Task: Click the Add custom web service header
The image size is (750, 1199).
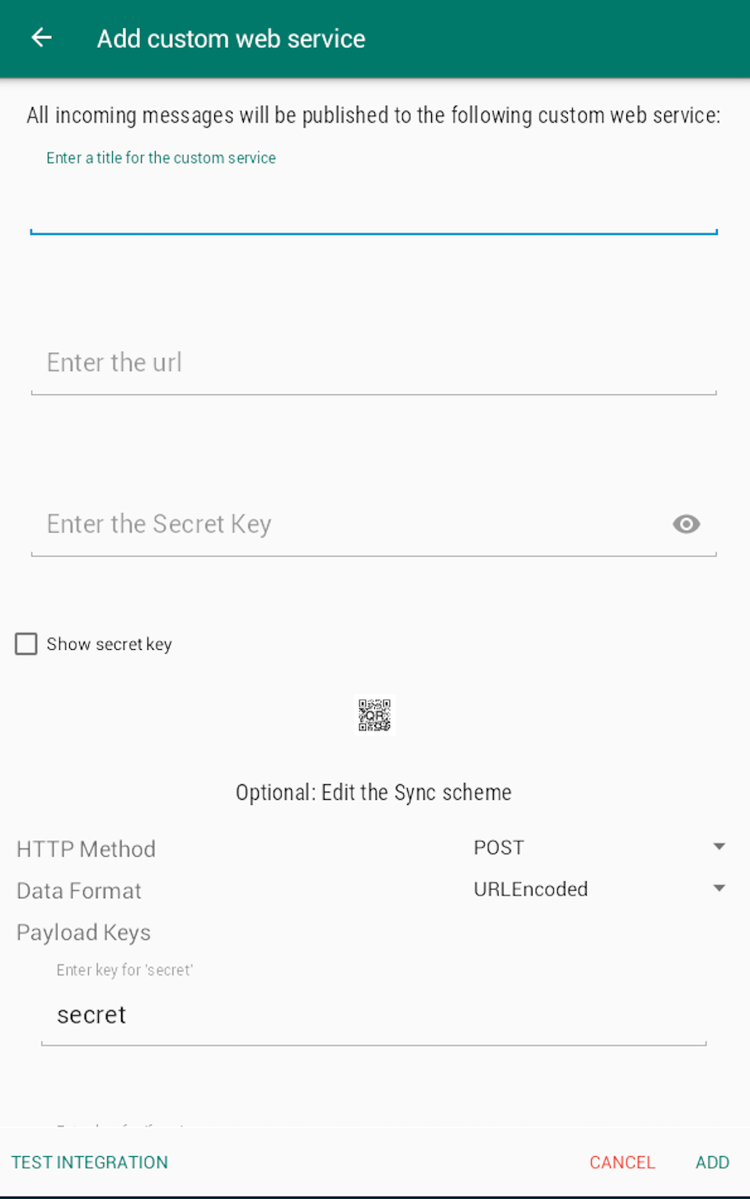Action: tap(231, 38)
